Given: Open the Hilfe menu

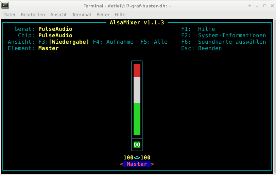Looking at the screenshot, I should [x=120, y=15].
